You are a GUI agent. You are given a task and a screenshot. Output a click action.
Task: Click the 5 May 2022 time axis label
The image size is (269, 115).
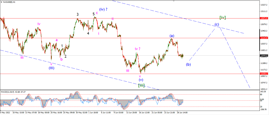coord(5,113)
